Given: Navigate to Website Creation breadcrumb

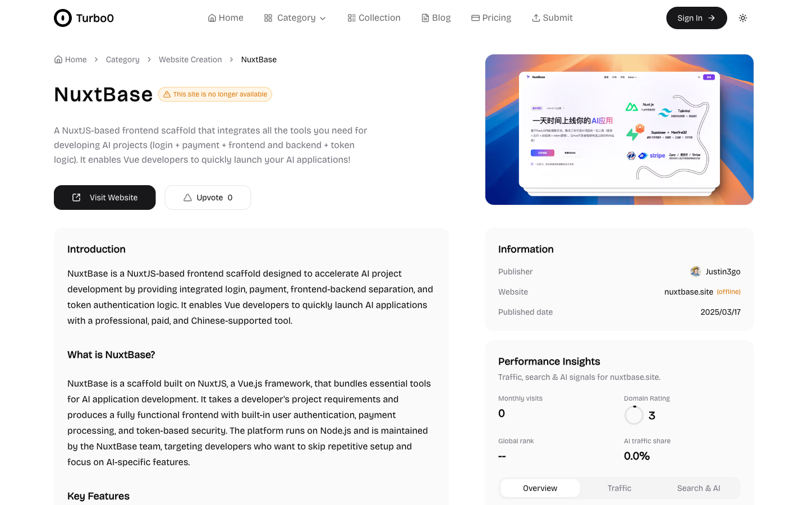Looking at the screenshot, I should tap(190, 59).
